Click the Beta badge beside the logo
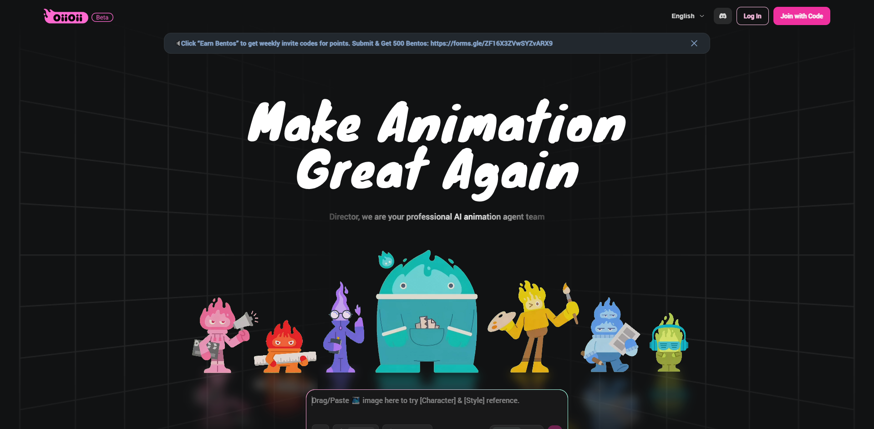874x429 pixels. coord(102,17)
